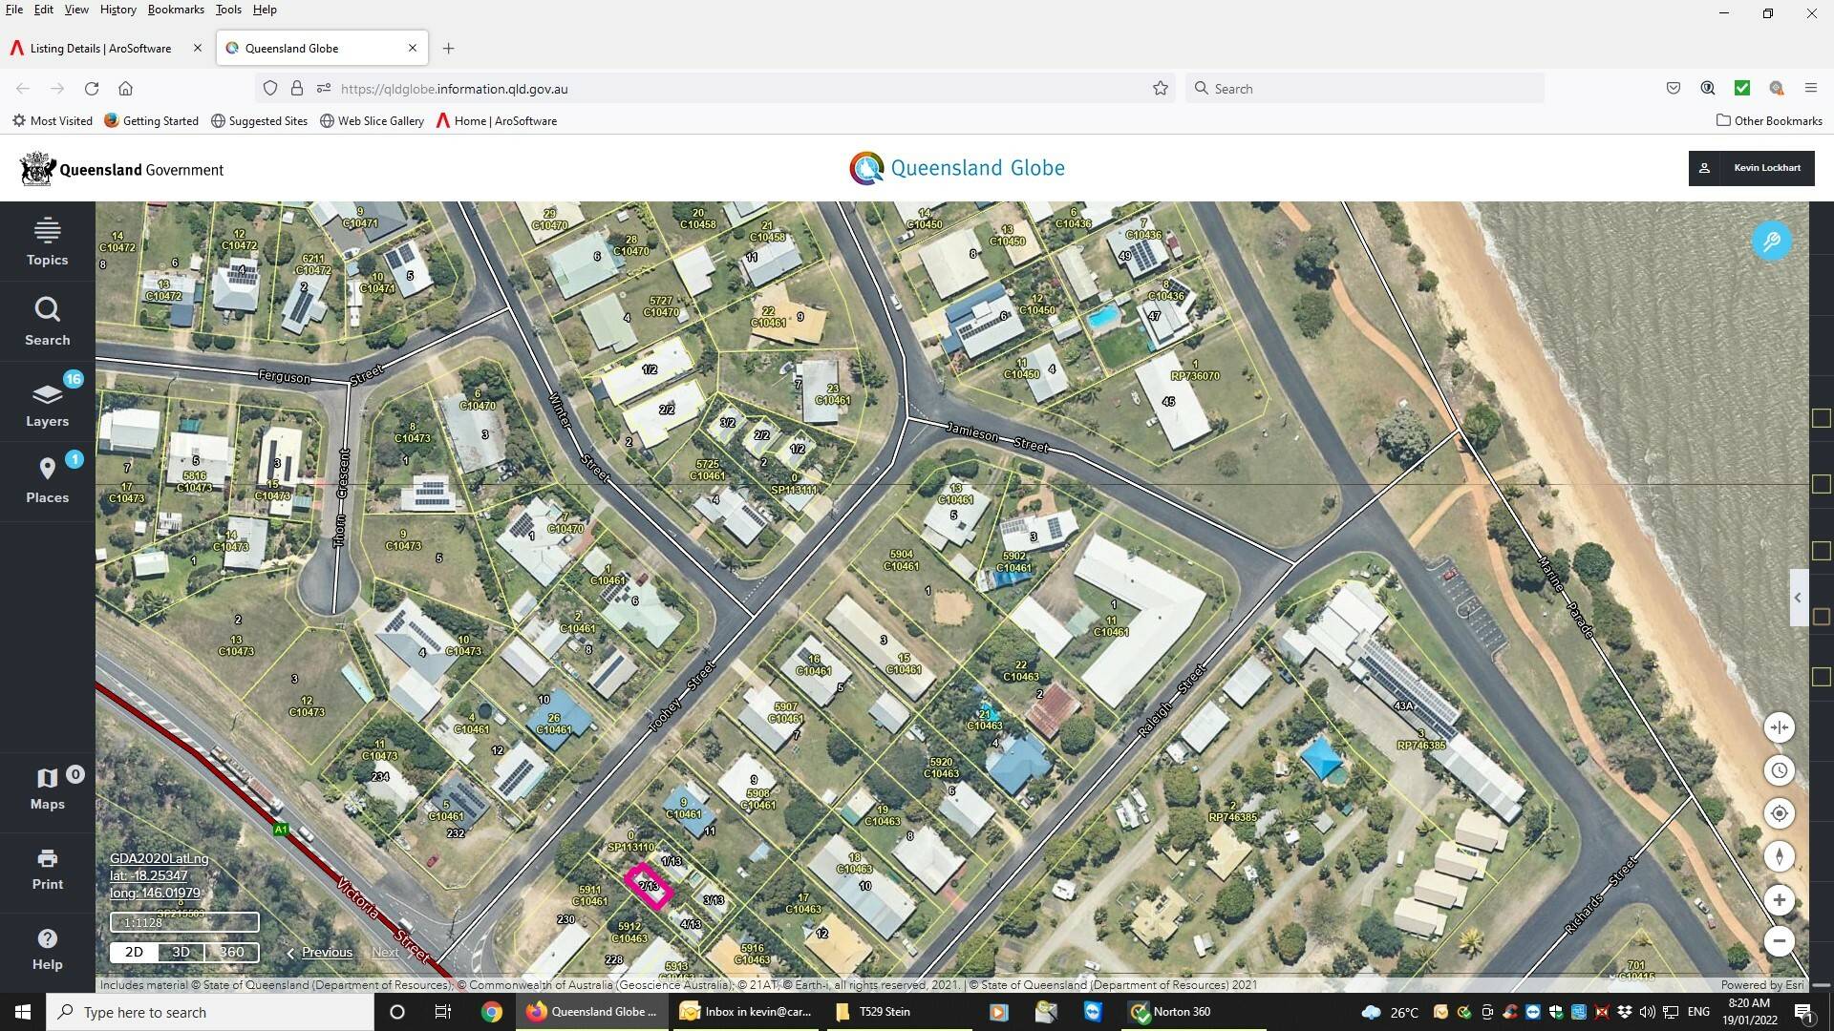Open the time clock imagery tool
This screenshot has height=1031, width=1834.
click(1779, 770)
